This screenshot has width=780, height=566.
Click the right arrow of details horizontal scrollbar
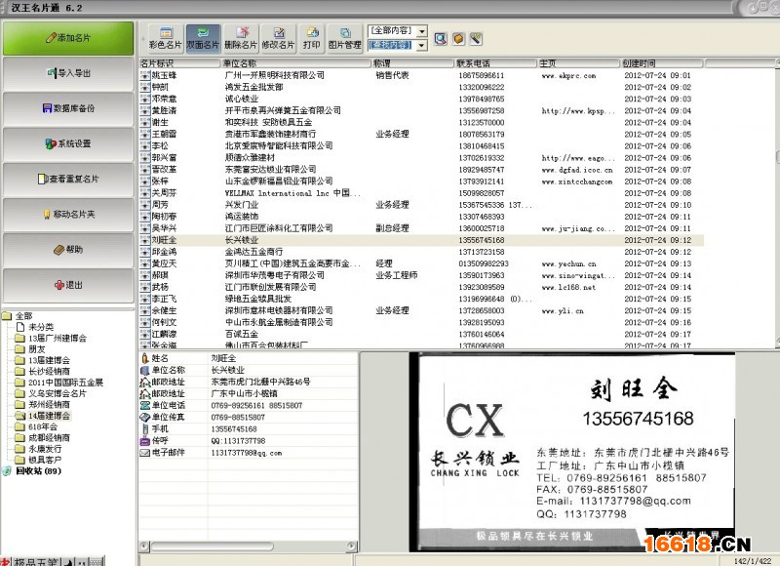351,546
